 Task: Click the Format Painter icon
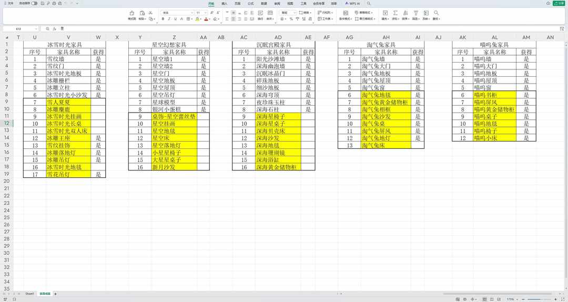(x=131, y=13)
